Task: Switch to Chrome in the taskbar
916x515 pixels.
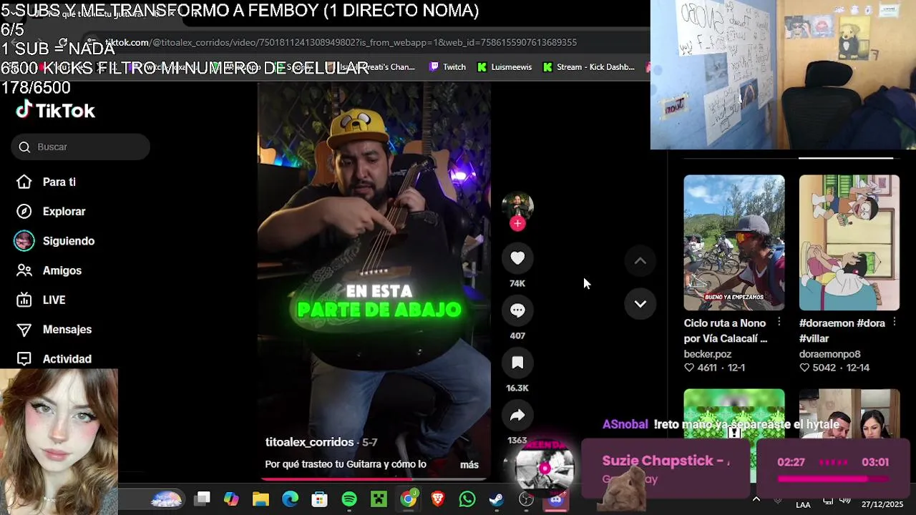Action: click(x=408, y=499)
